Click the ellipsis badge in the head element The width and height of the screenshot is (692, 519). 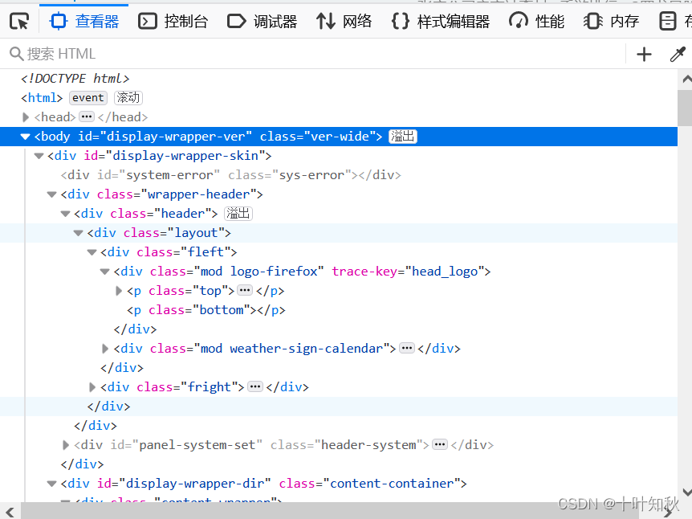(87, 117)
